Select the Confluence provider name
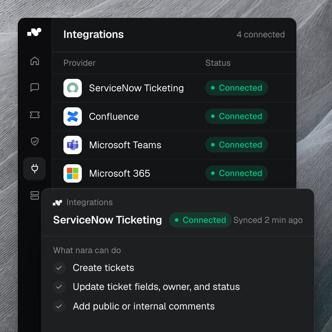This screenshot has height=332, width=332. click(x=114, y=116)
